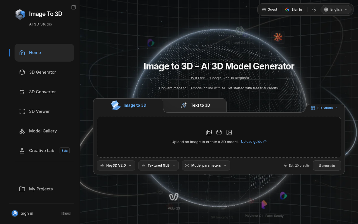The image size is (358, 224).
Task: Click the single image upload icon
Action: pos(229,132)
